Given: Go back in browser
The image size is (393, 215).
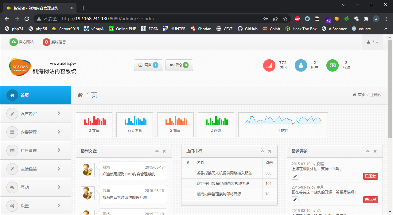Looking at the screenshot, I should click(x=7, y=19).
